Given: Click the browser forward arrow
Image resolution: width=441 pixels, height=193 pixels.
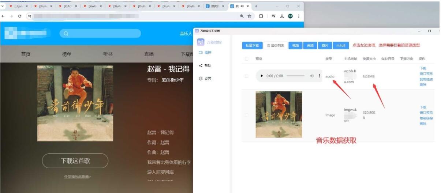Looking at the screenshot, I should pyautogui.click(x=11, y=16).
